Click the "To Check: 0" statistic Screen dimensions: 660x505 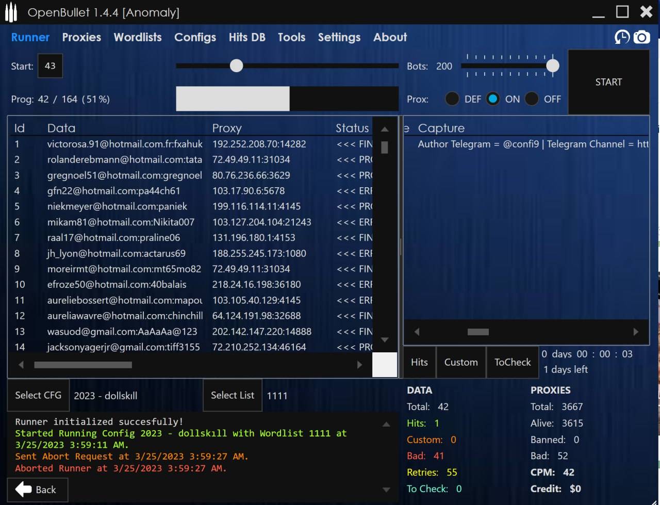(434, 488)
